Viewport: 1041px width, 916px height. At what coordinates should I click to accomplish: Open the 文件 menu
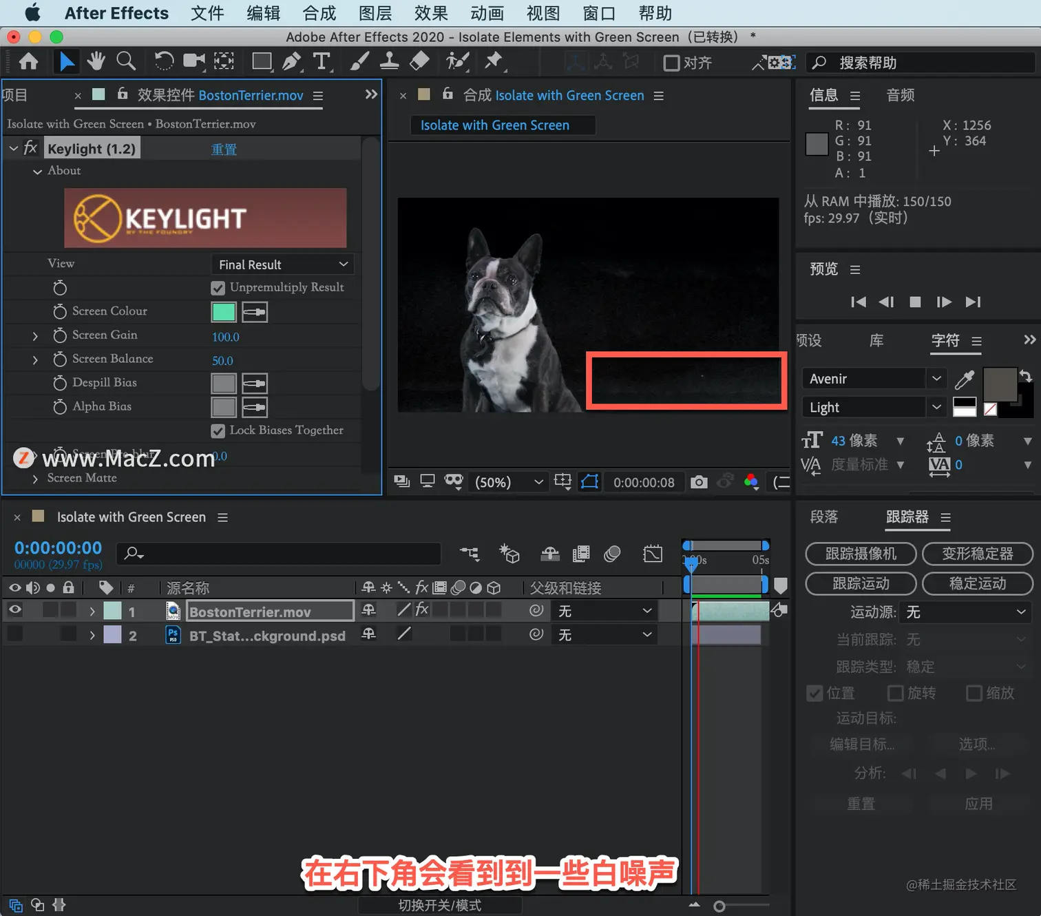[x=207, y=13]
